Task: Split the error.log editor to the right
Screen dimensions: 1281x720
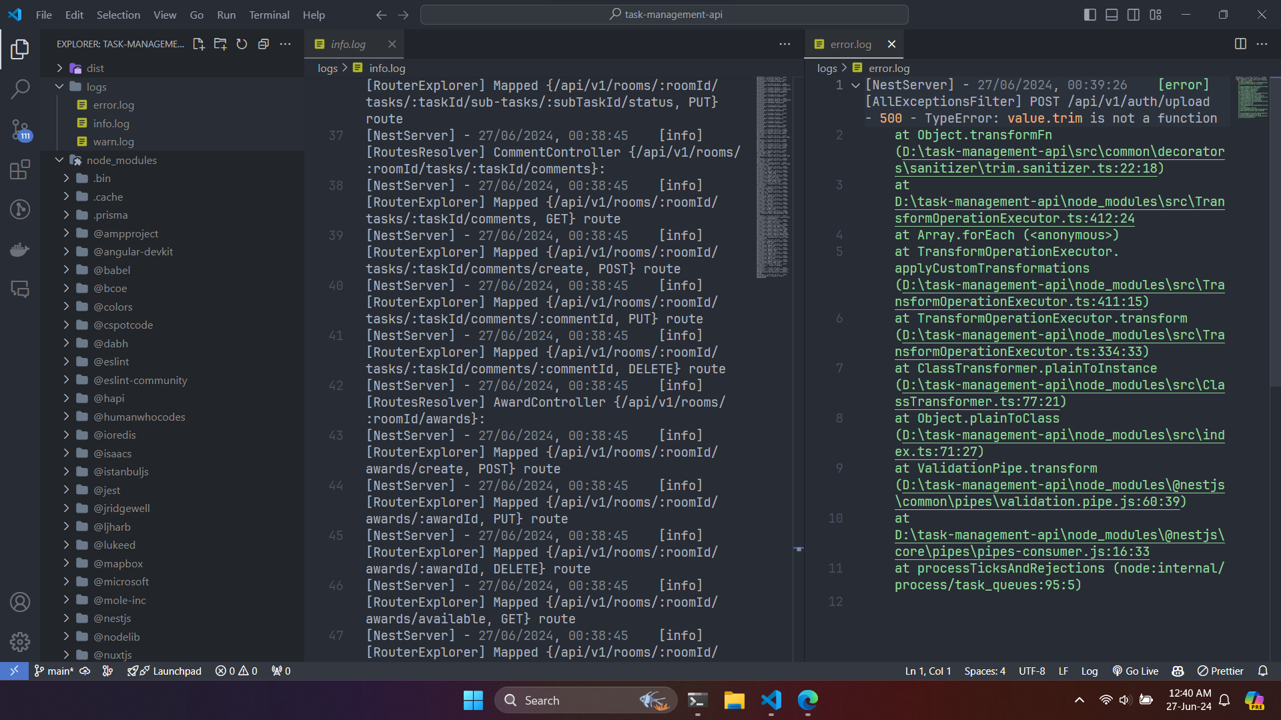Action: [1240, 44]
